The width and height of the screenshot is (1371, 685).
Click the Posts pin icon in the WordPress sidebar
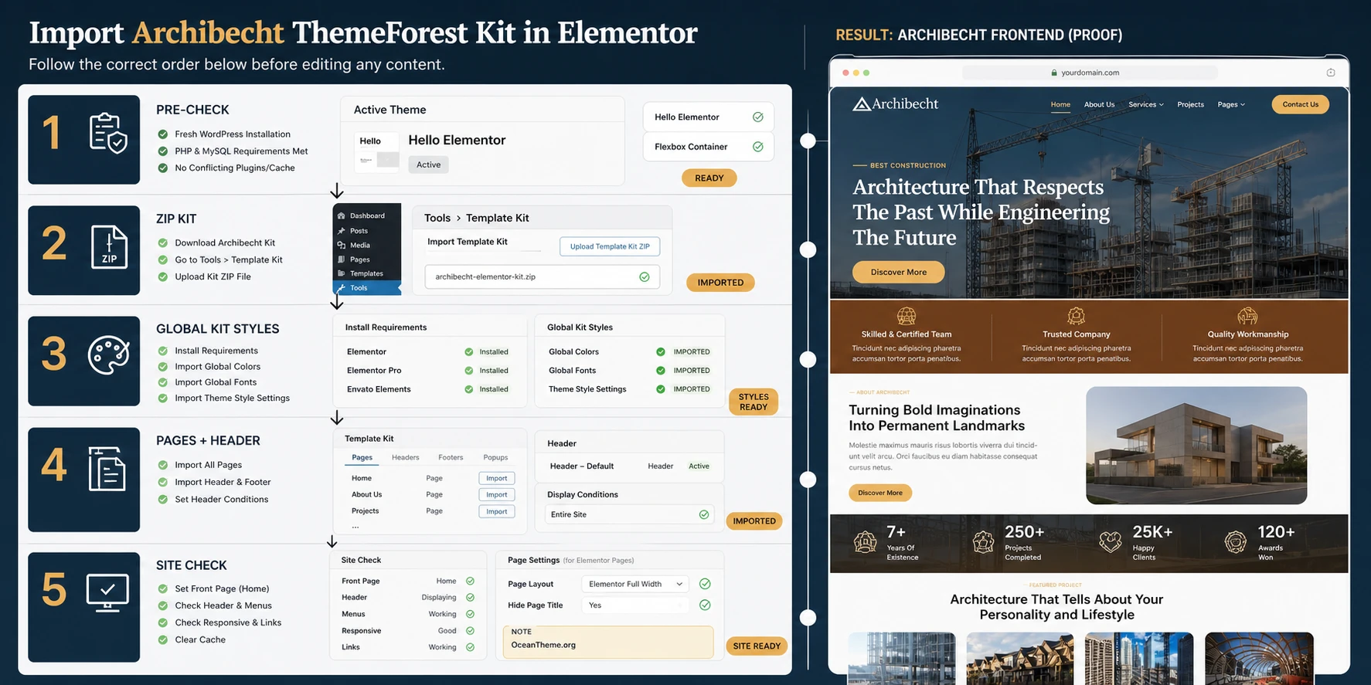(341, 230)
